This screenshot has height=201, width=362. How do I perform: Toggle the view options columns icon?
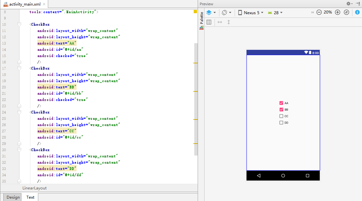(x=209, y=22)
